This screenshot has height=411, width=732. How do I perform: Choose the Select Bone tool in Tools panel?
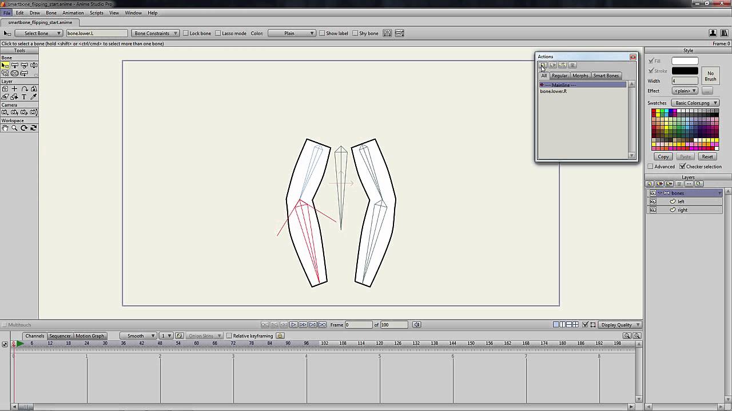5,66
